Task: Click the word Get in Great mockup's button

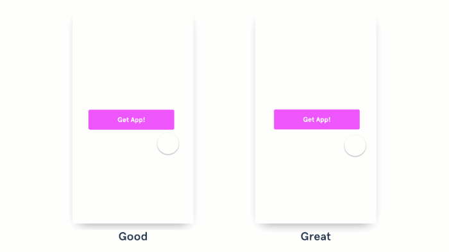Action: 309,120
